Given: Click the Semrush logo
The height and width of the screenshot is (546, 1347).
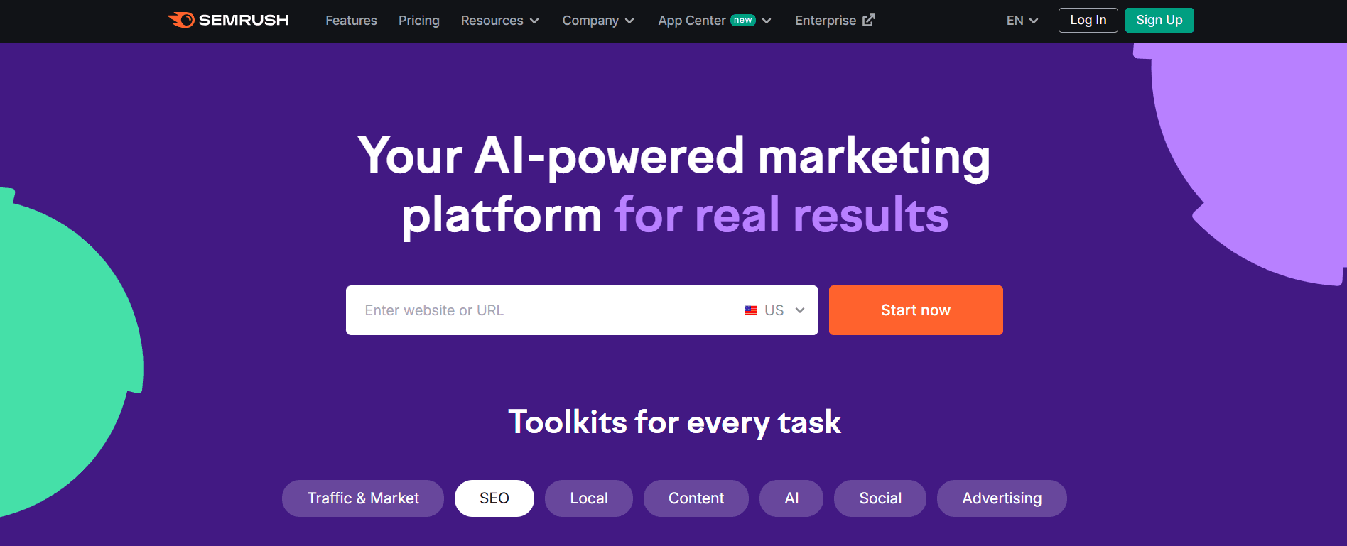Looking at the screenshot, I should [x=227, y=20].
